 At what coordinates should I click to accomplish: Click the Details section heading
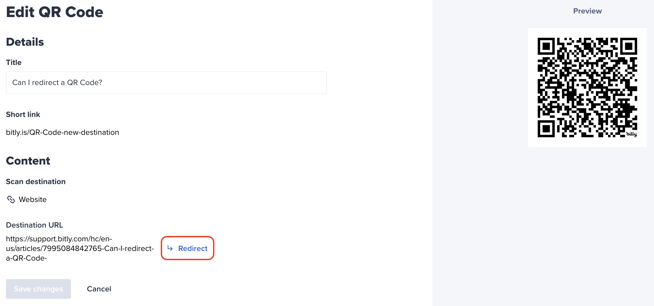coord(25,42)
